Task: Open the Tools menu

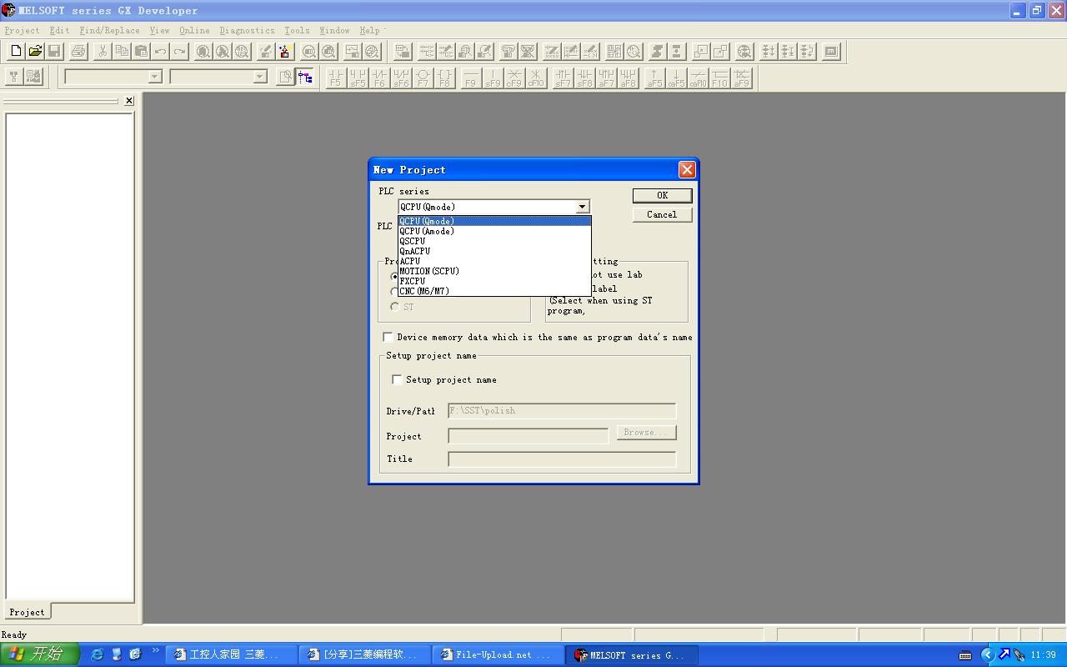Action: point(297,30)
